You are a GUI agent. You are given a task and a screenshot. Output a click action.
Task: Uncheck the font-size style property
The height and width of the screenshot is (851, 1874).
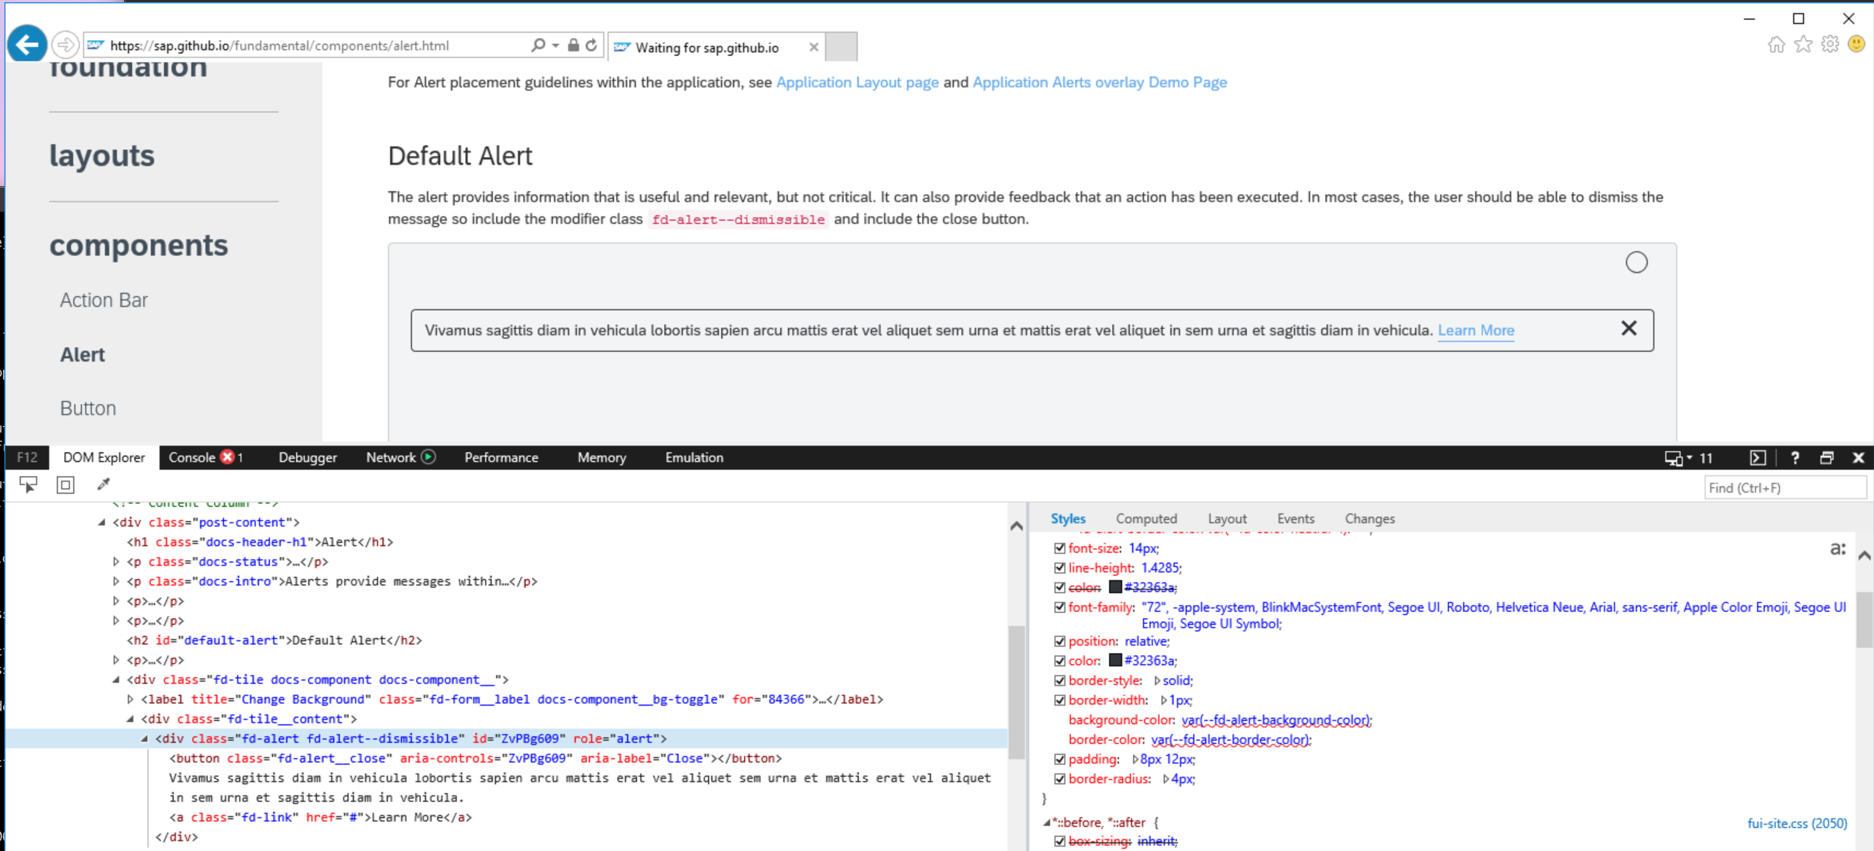click(1059, 548)
